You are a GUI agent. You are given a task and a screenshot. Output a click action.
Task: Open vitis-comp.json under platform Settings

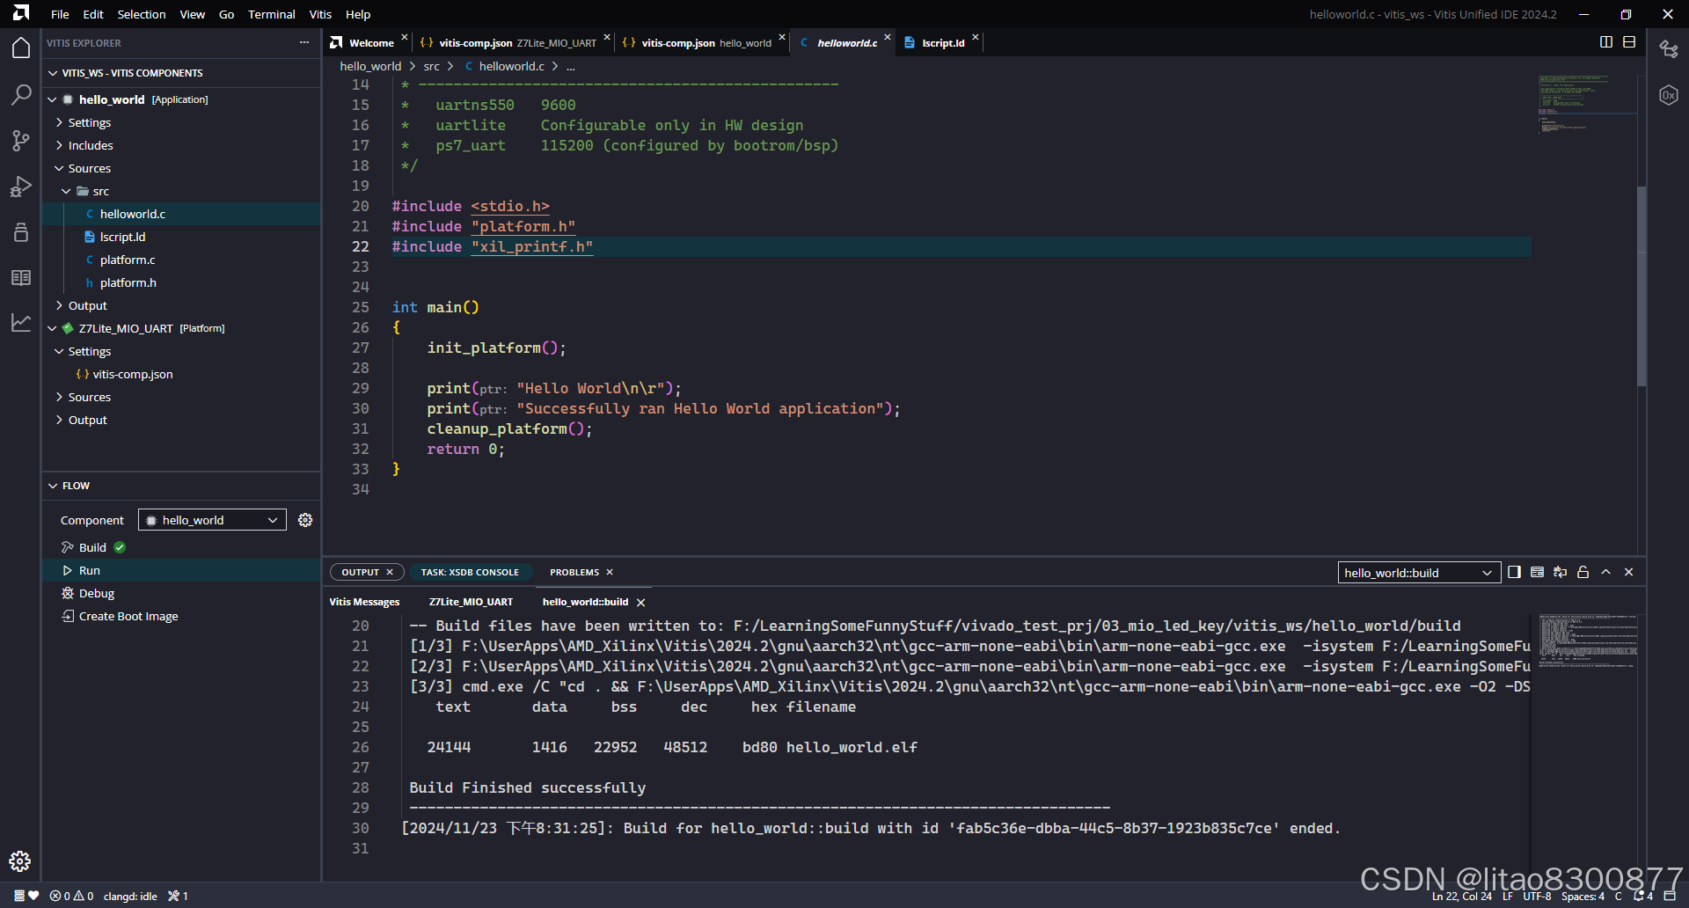point(133,374)
